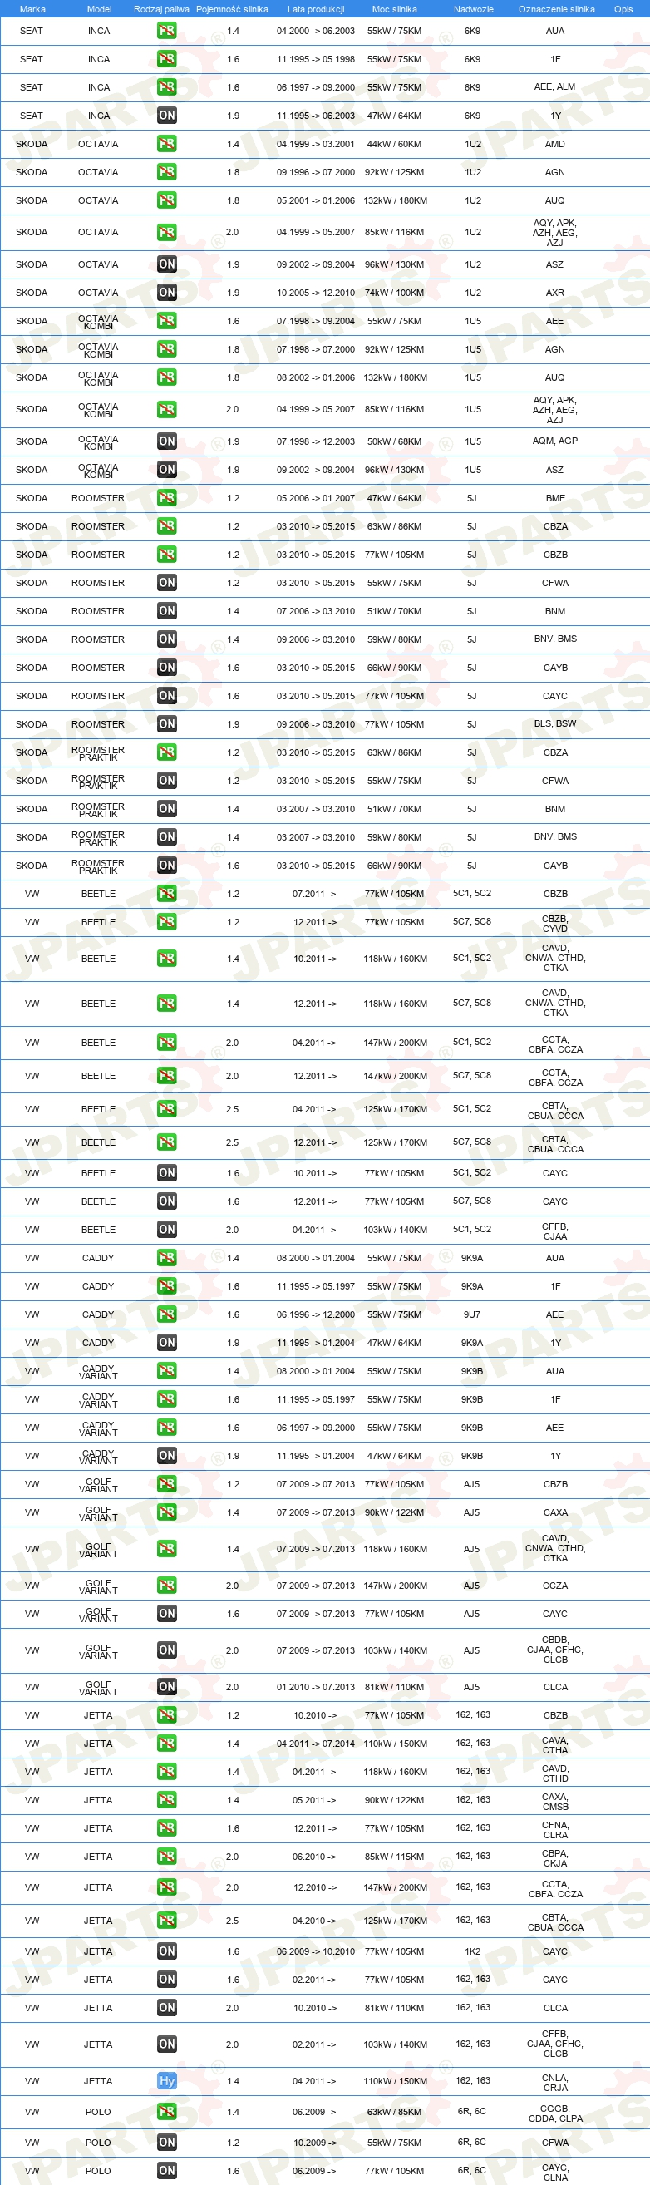Select diesel icon in CADDY VARIANT 1Y row
This screenshot has height=2185, width=650.
coord(167,1456)
